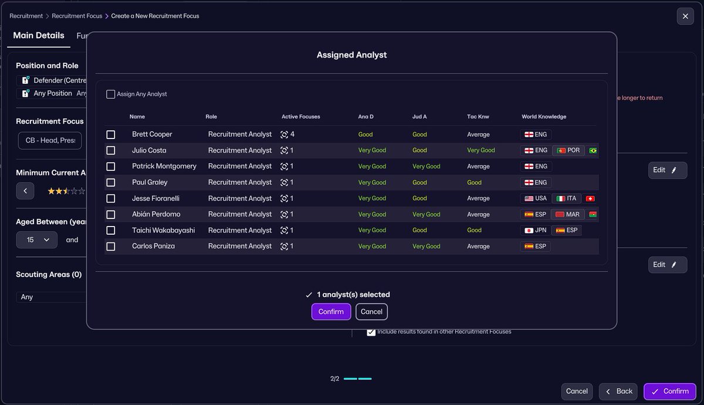704x405 pixels.
Task: Click the CB - Head, Press focus name field
Action: pos(50,141)
